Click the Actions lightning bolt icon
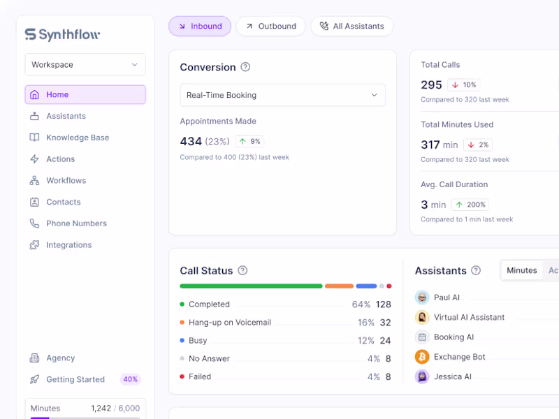Viewport: 559px width, 419px height. point(34,159)
